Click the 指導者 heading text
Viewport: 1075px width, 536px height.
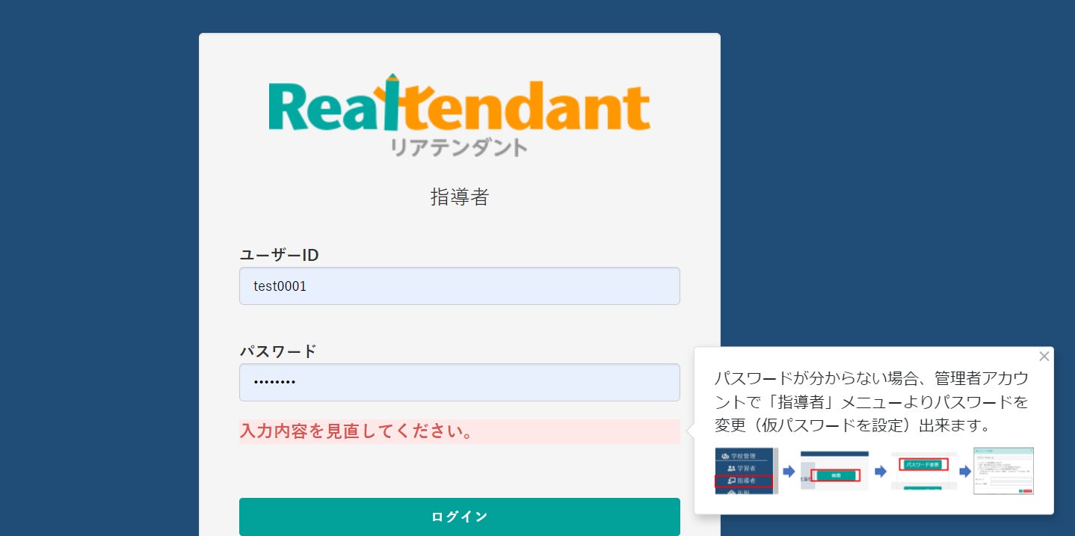pyautogui.click(x=459, y=197)
